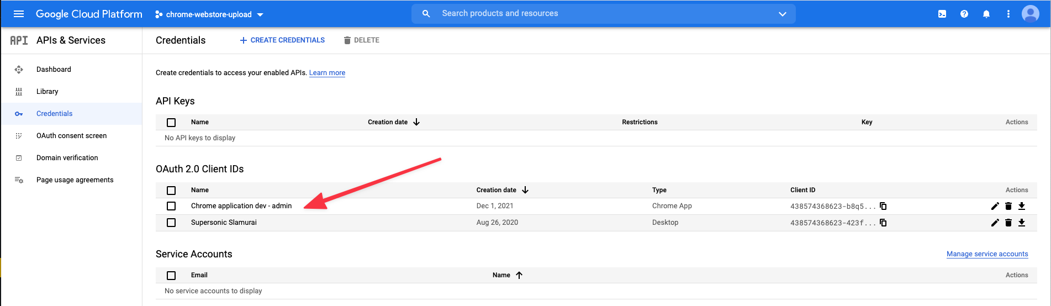Click CREATE CREDENTIALS button

tap(282, 40)
